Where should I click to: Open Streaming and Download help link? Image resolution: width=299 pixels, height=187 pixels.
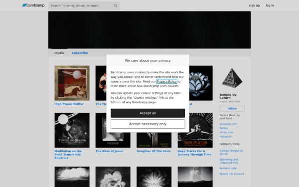[x=229, y=161]
